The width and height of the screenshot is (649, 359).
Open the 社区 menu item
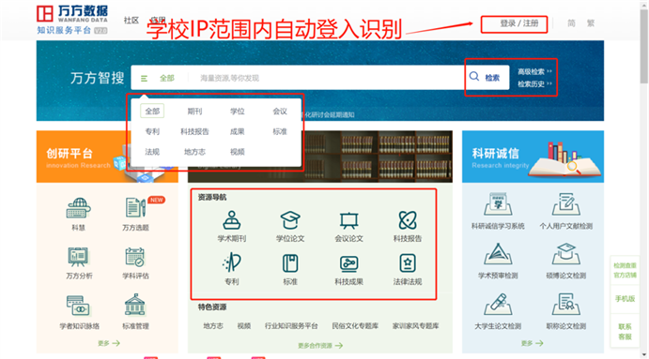[131, 21]
